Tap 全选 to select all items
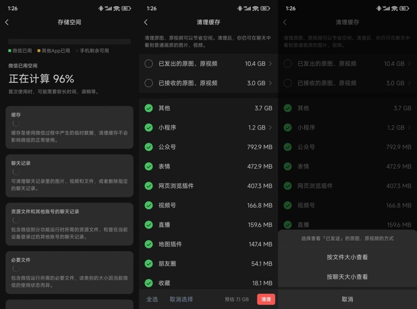The width and height of the screenshot is (417, 309). (152, 299)
